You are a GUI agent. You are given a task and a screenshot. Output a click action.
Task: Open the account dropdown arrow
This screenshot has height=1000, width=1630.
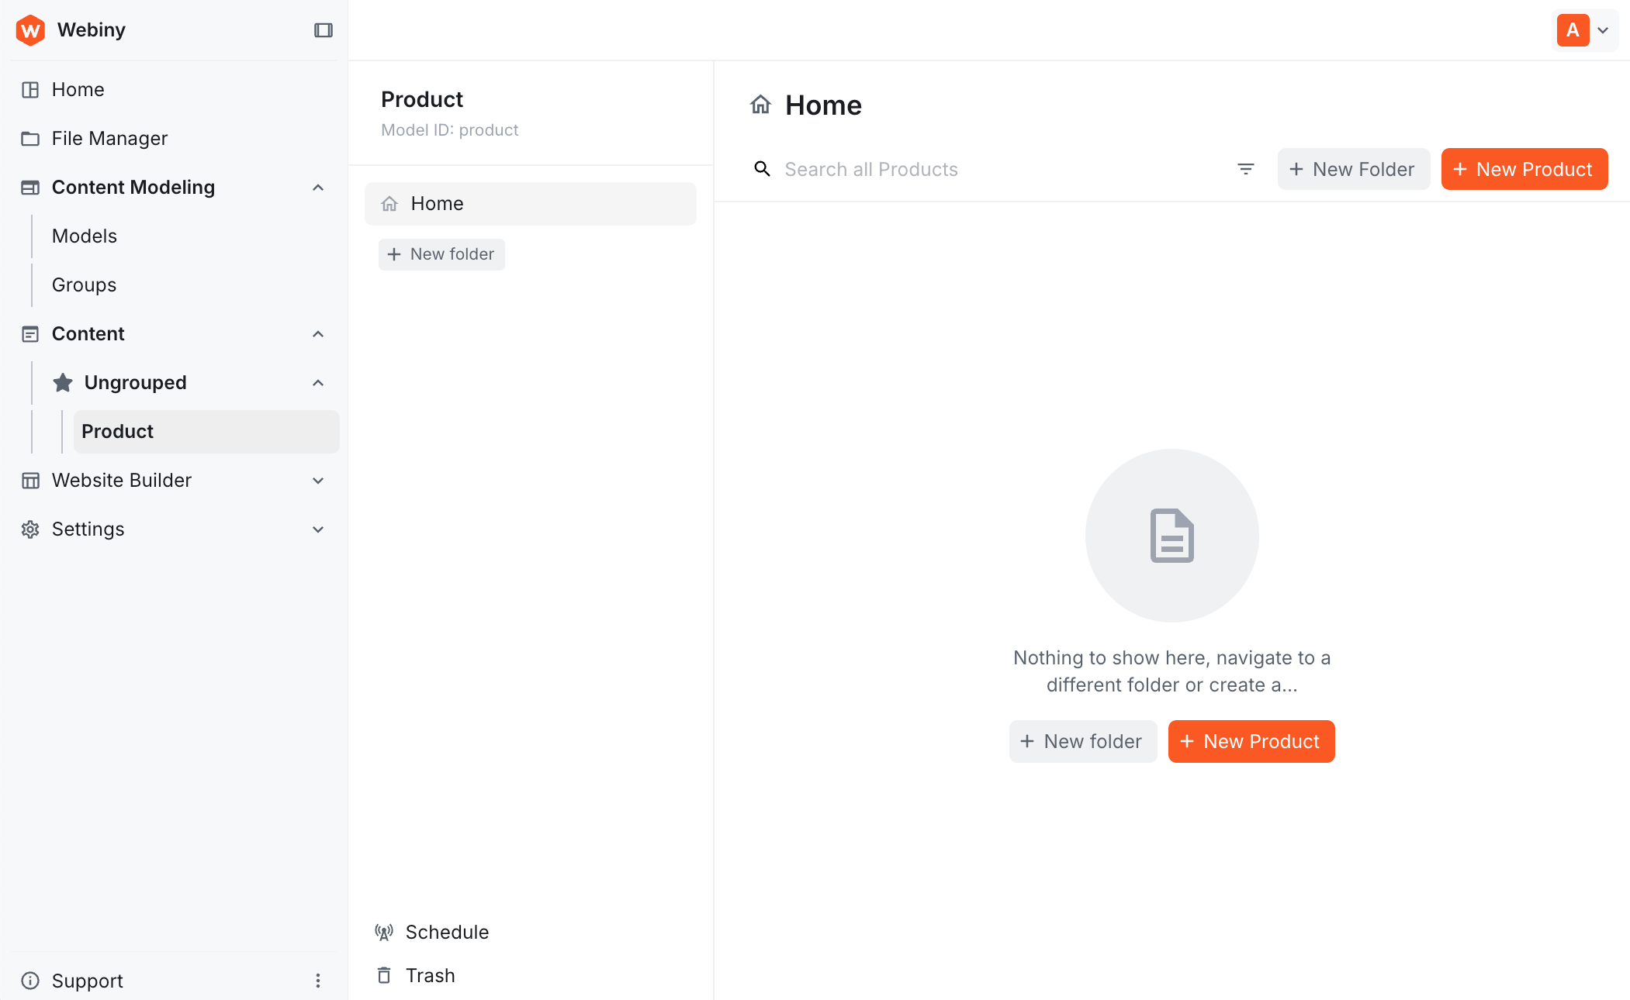(x=1603, y=30)
